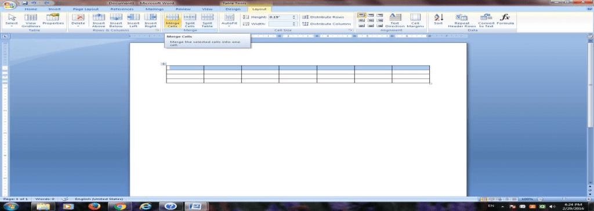Screen dimensions: 594x211
Task: Change Text Direction
Action: [394, 20]
